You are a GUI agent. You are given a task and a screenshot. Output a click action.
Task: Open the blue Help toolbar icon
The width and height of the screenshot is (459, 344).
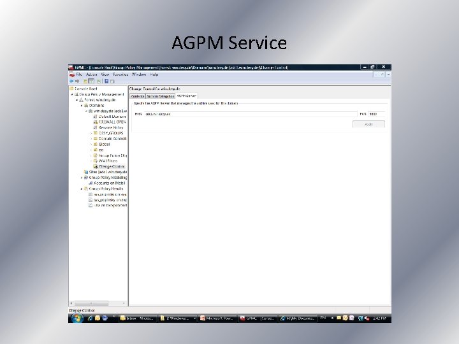(x=106, y=81)
